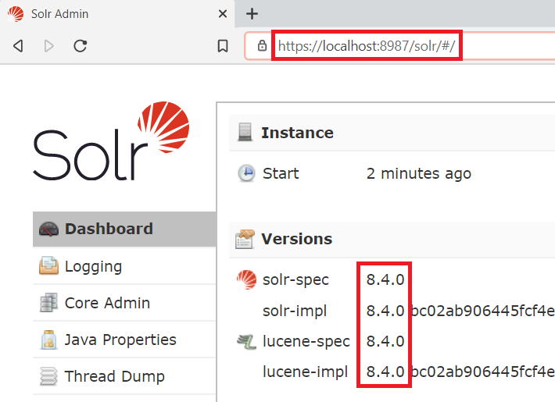The height and width of the screenshot is (402, 555).
Task: Click the Logging notepad icon
Action: pyautogui.click(x=48, y=266)
